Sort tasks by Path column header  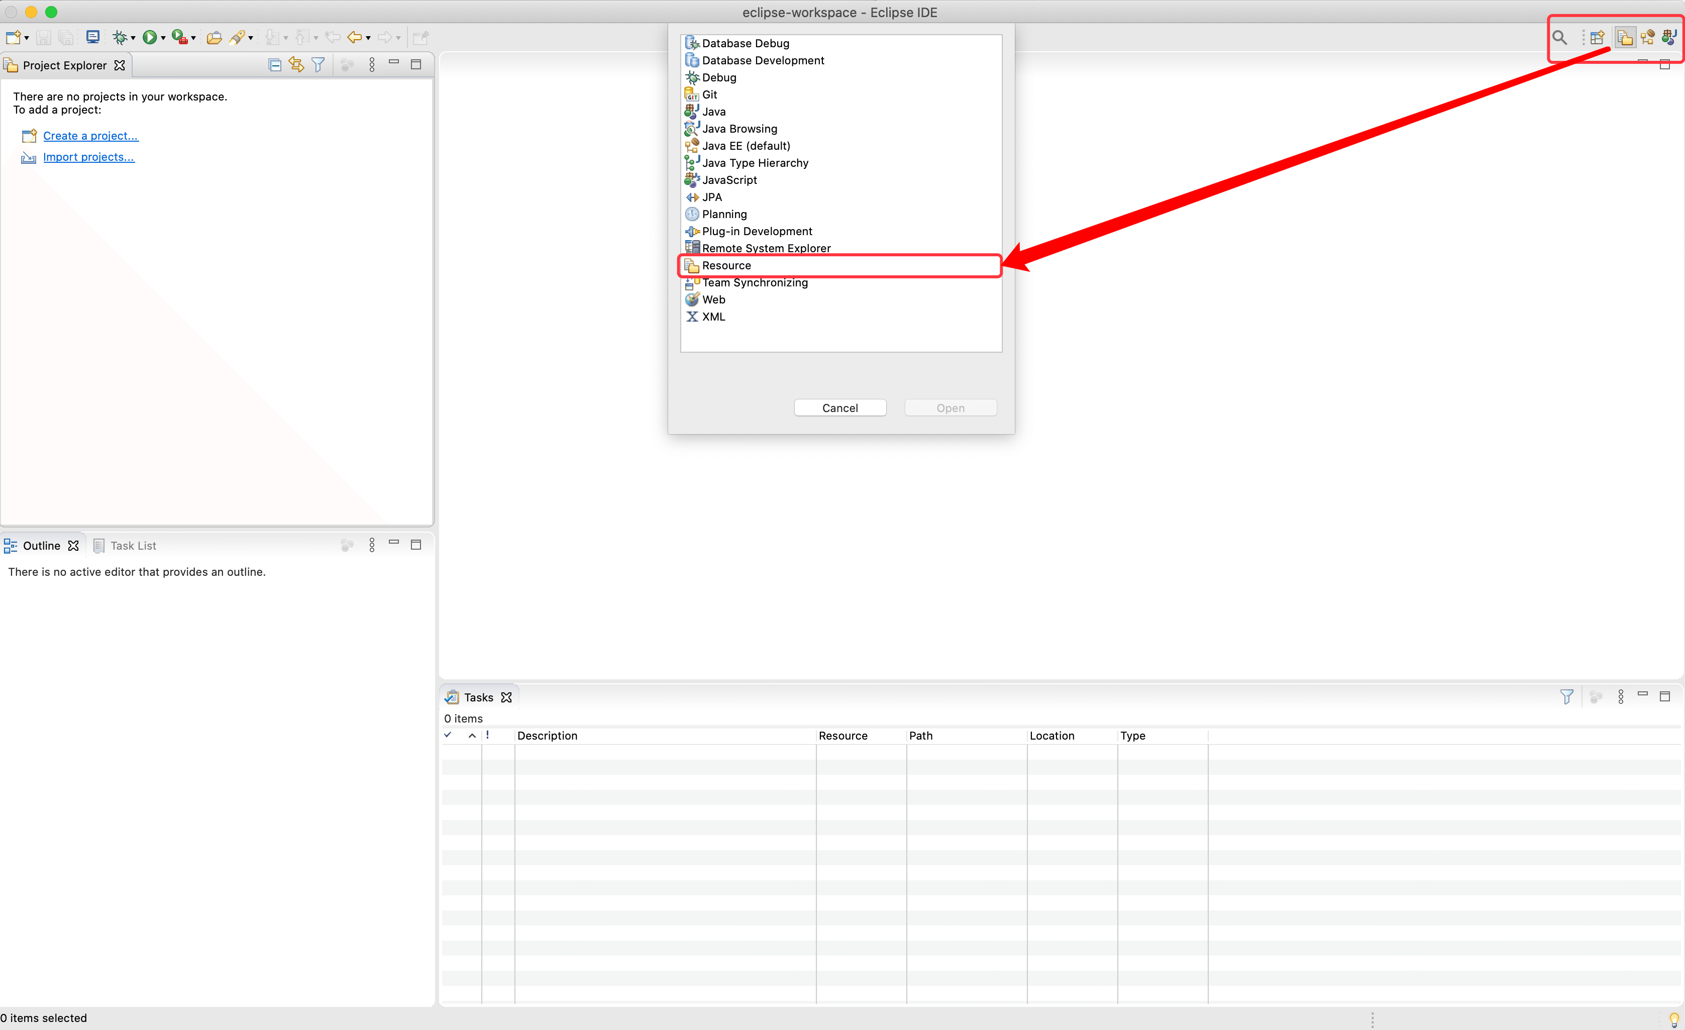966,736
